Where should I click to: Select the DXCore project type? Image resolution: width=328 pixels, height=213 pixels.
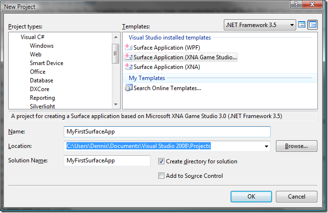pos(40,89)
